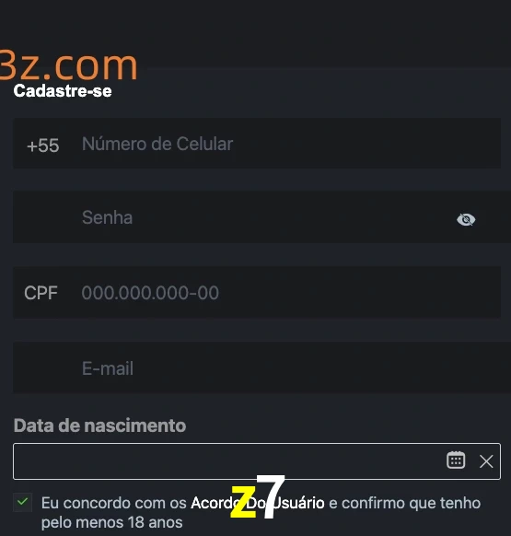Click the 'Eu concordo com os' text
511x536 pixels.
(114, 503)
